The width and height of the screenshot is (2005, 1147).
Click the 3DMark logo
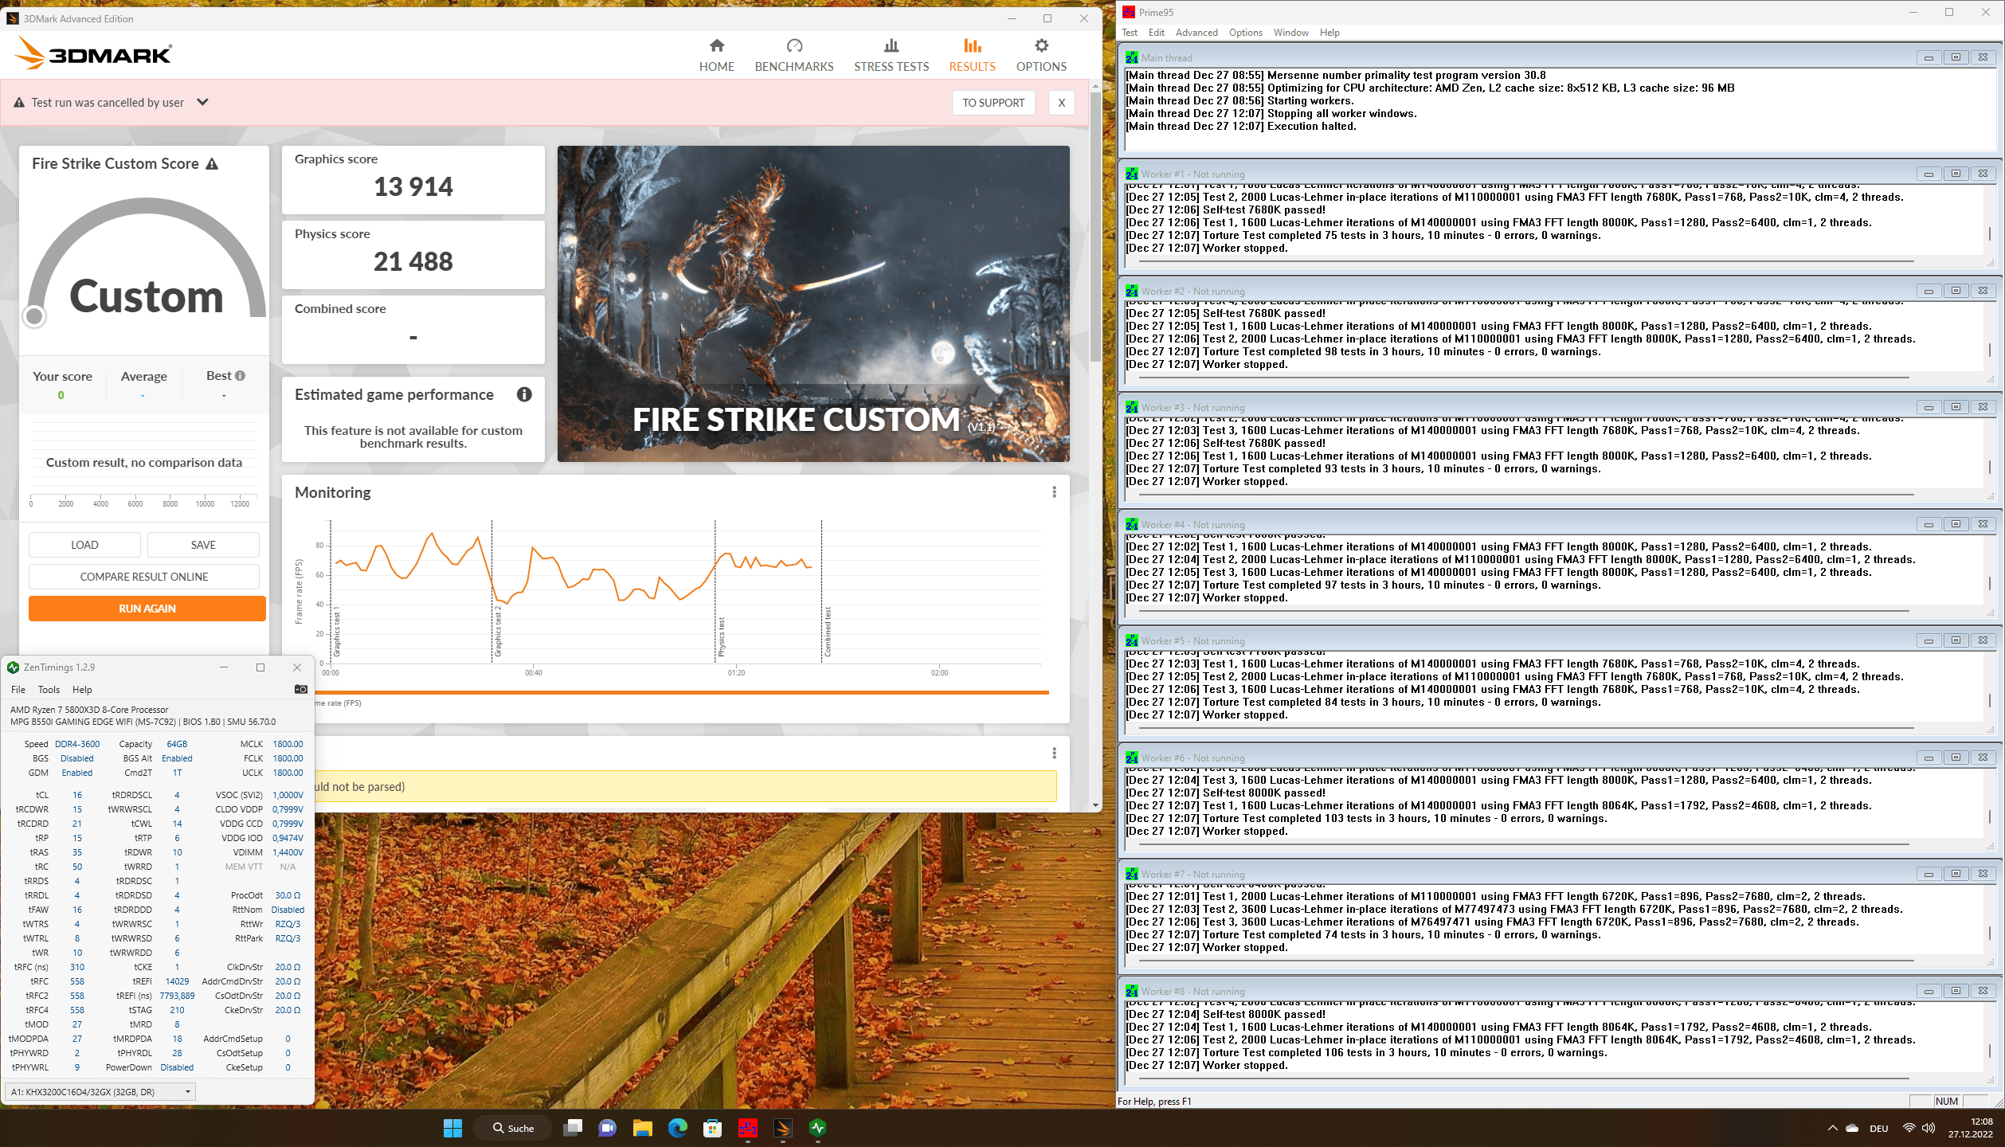pos(93,54)
